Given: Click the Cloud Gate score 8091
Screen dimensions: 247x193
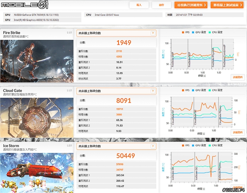Looking at the screenshot, I should (124, 101).
